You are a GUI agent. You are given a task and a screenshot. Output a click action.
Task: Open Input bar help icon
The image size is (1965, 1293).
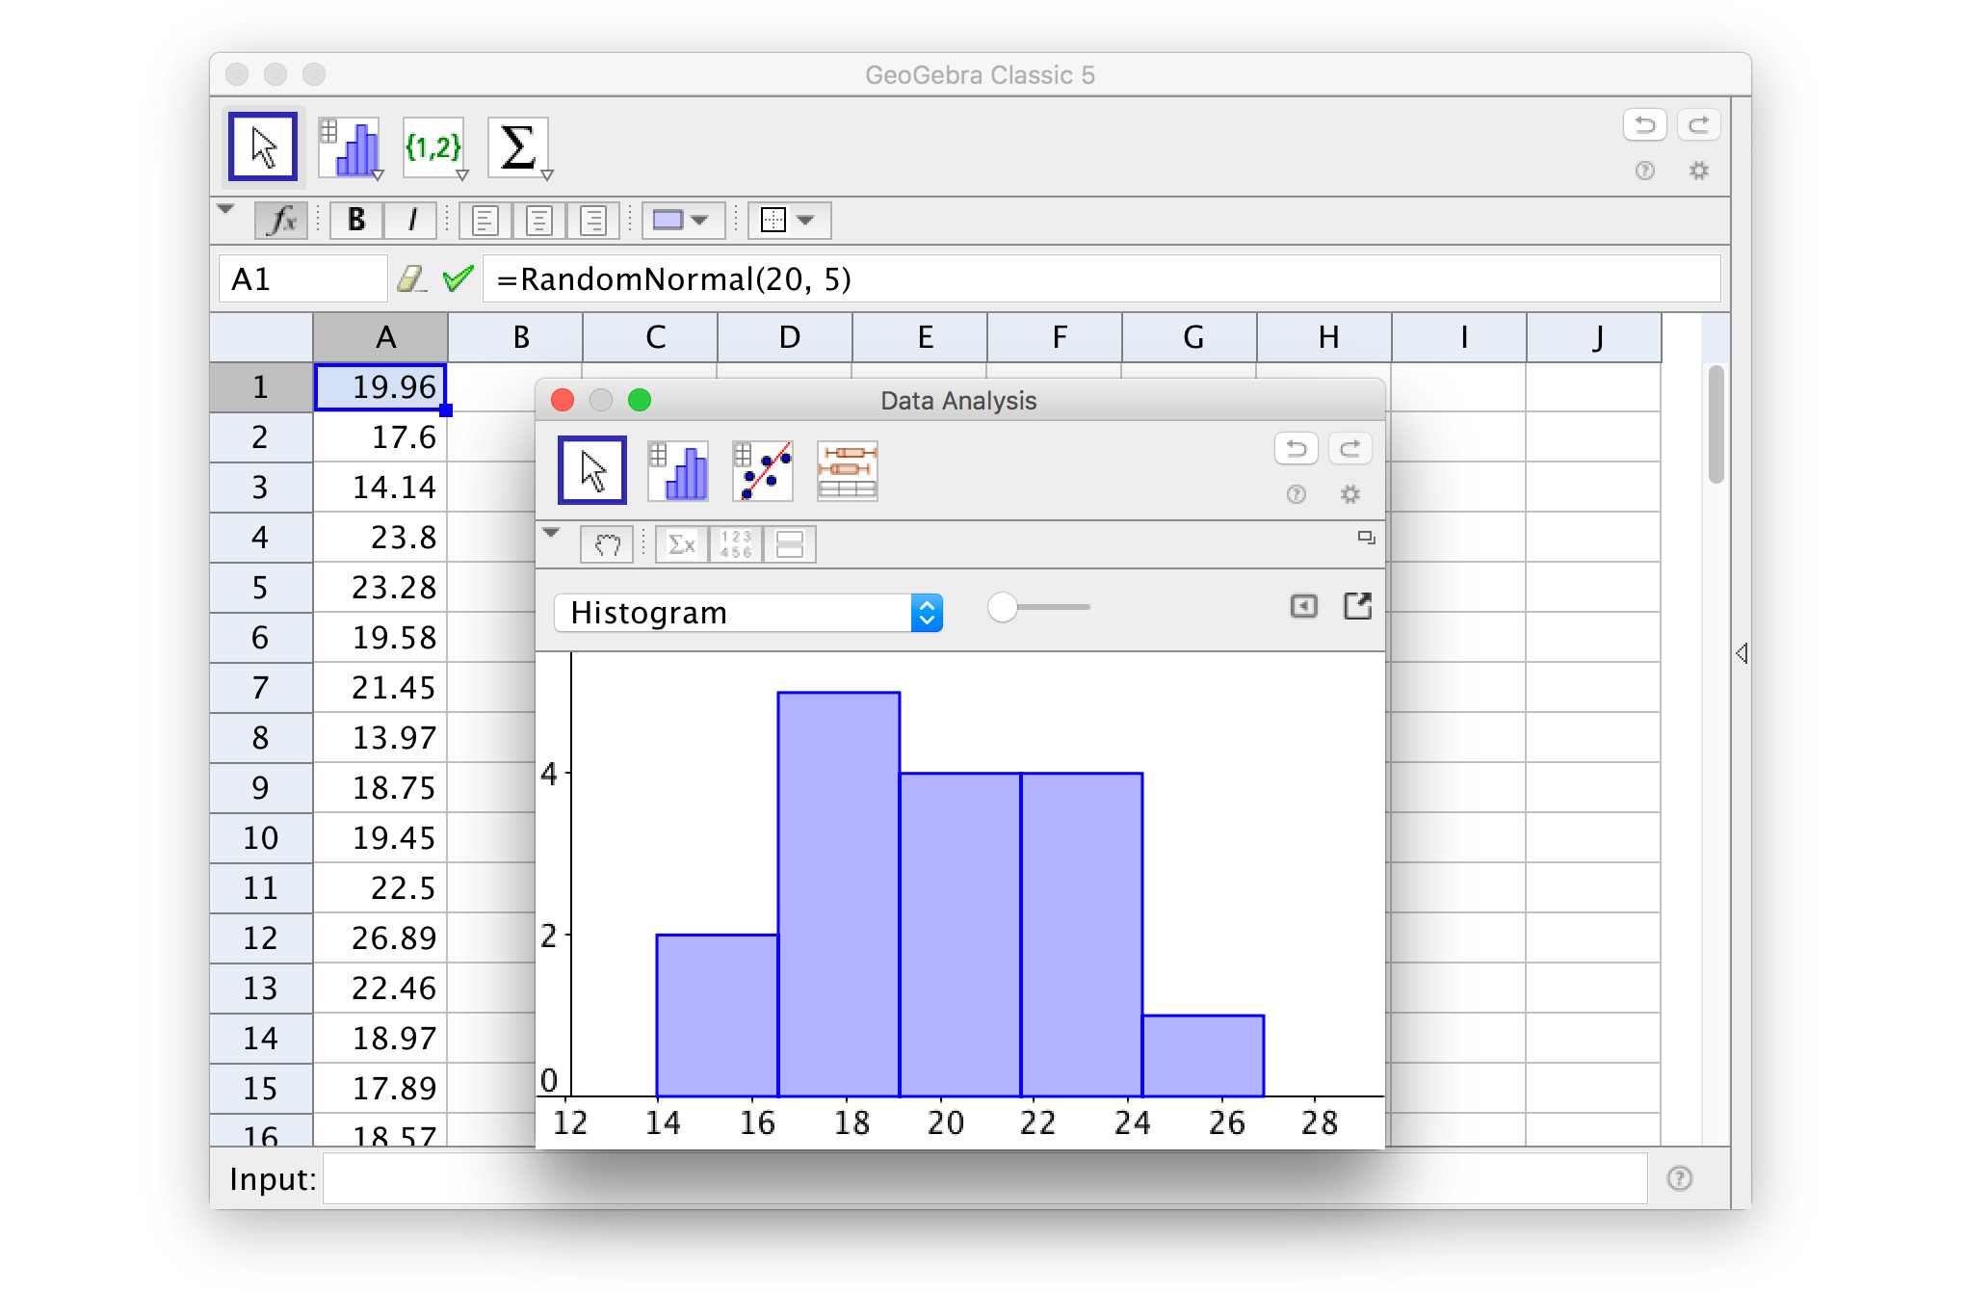click(1680, 1178)
